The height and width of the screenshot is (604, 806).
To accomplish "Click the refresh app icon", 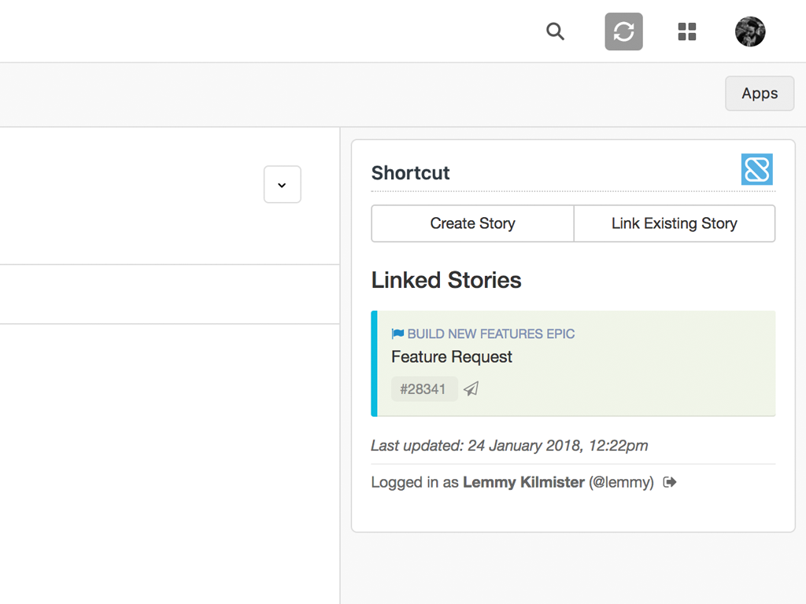I will pyautogui.click(x=623, y=31).
